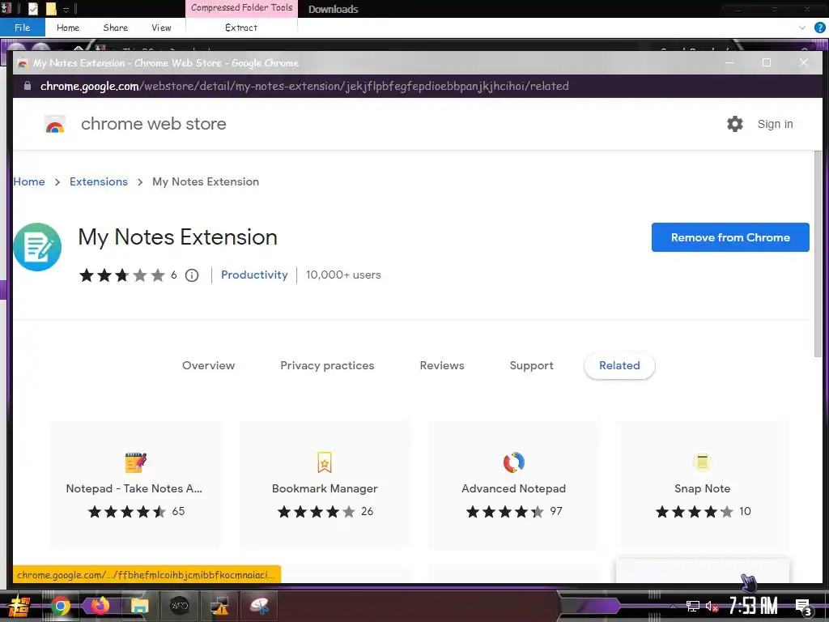This screenshot has height=622, width=829.
Task: Click Bookmark Manager's 26 rating count
Action: click(x=367, y=512)
